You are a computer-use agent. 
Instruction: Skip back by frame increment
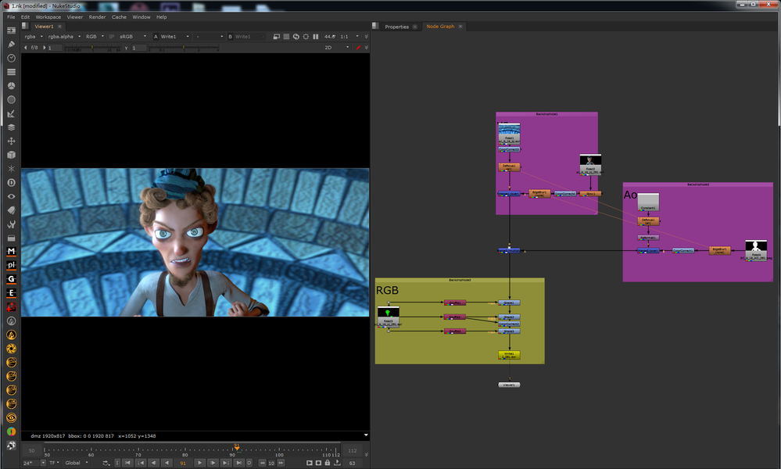coord(263,463)
